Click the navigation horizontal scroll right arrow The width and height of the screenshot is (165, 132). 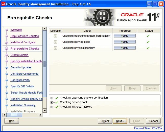point(40,115)
